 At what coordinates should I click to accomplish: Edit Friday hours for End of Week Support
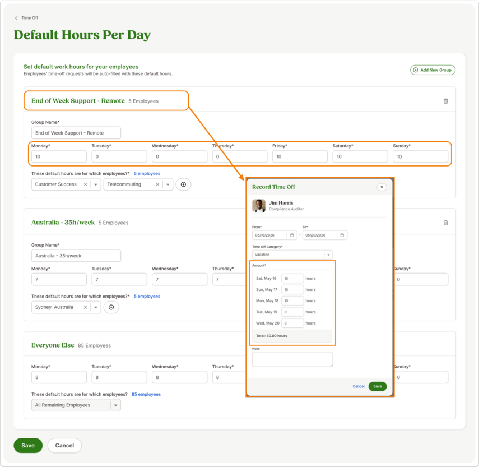click(x=300, y=156)
